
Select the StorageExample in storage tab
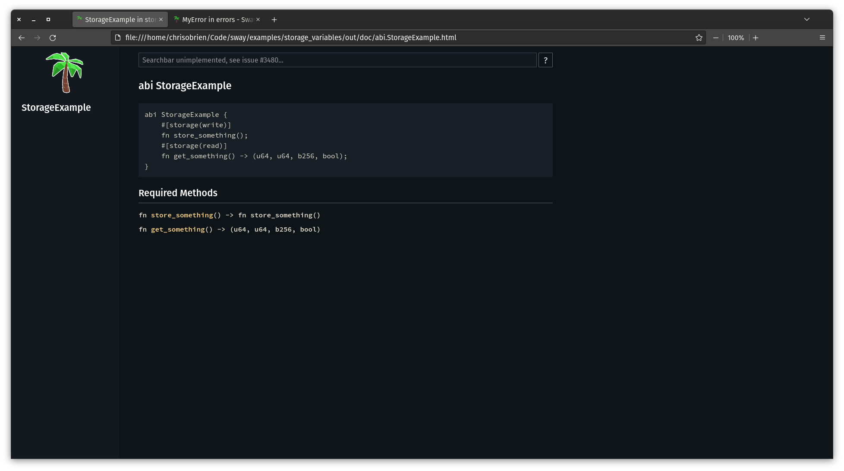coord(120,20)
